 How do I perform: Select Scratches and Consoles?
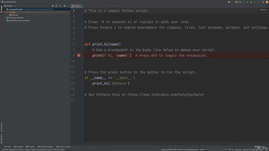click(18, 21)
